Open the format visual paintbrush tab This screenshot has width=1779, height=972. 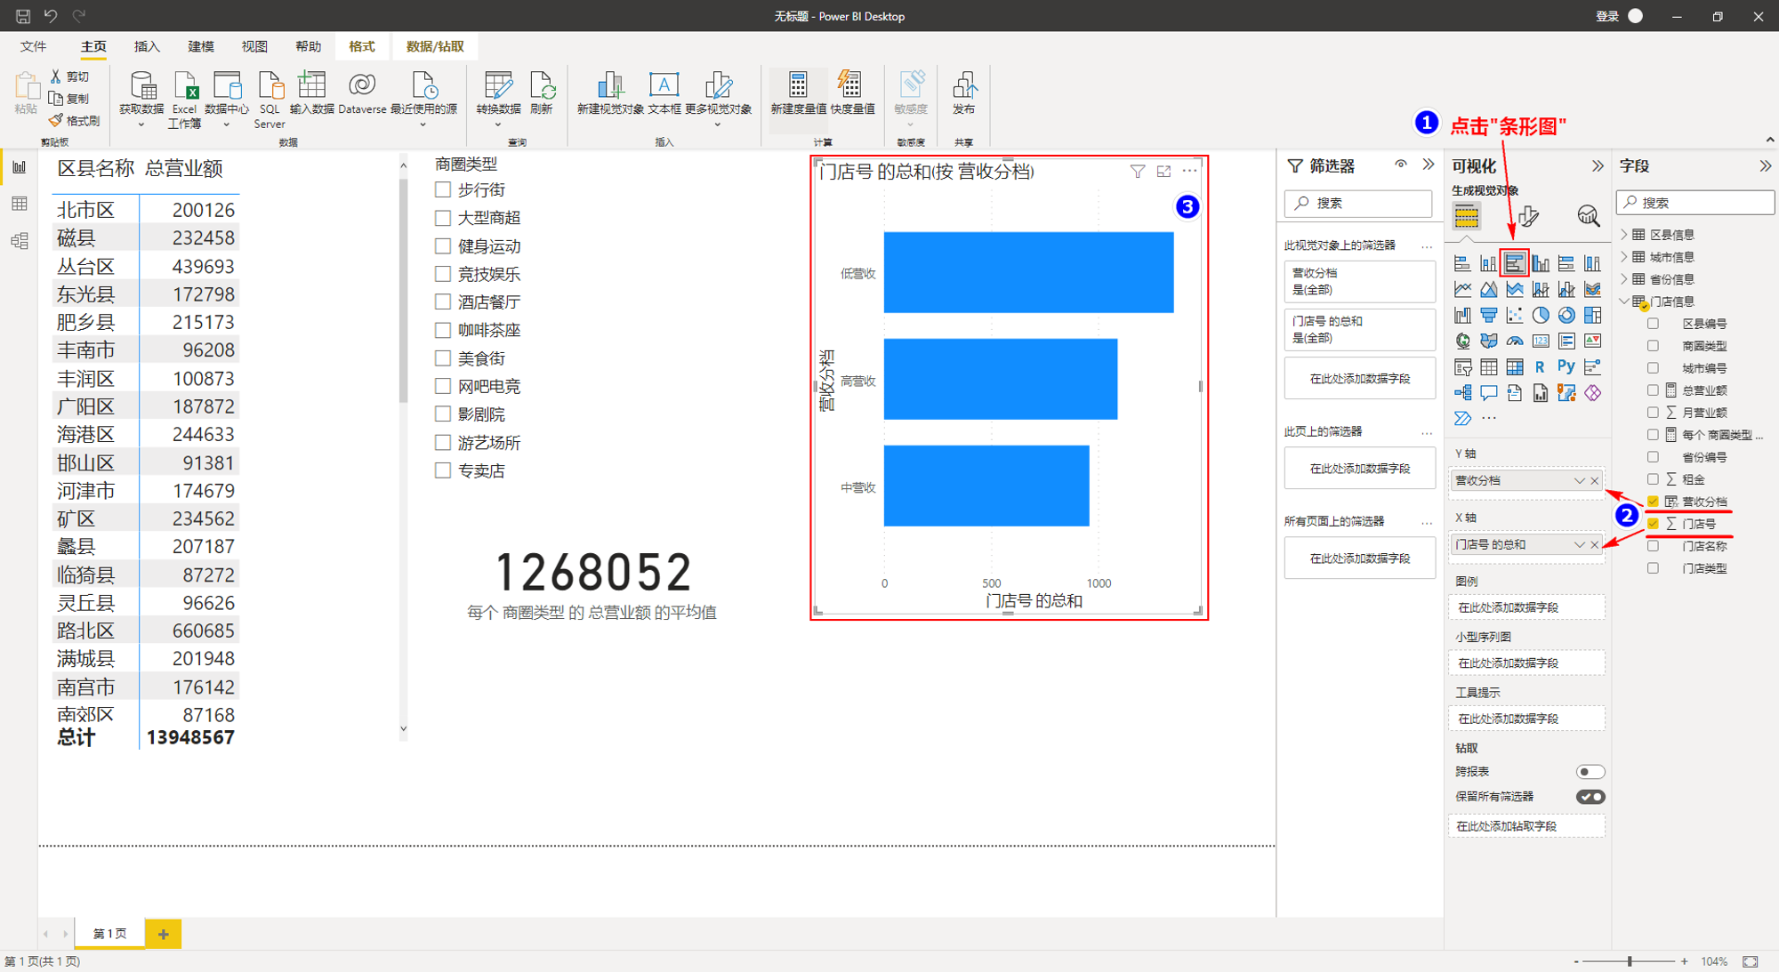pos(1528,216)
